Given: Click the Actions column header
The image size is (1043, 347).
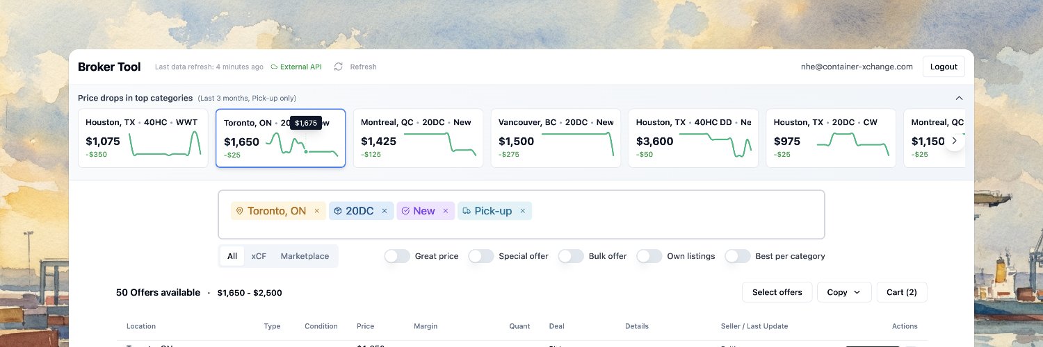Looking at the screenshot, I should click(x=905, y=326).
